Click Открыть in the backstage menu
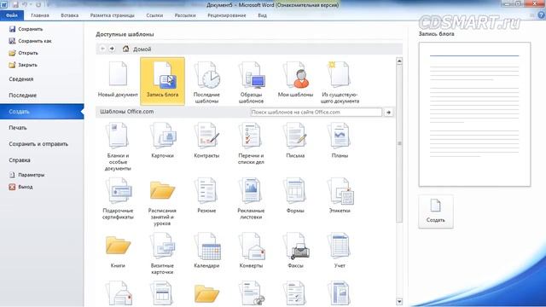The image size is (546, 307). 24,53
